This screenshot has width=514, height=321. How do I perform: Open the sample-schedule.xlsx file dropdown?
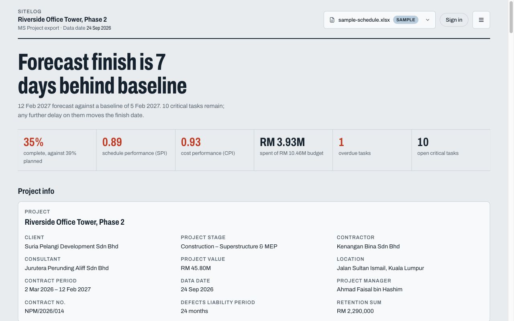point(379,20)
